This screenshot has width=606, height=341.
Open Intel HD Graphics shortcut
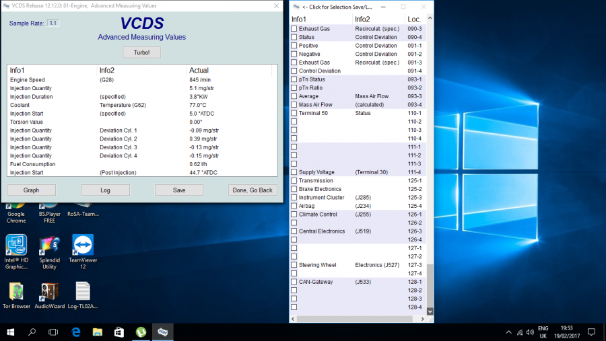coord(16,245)
